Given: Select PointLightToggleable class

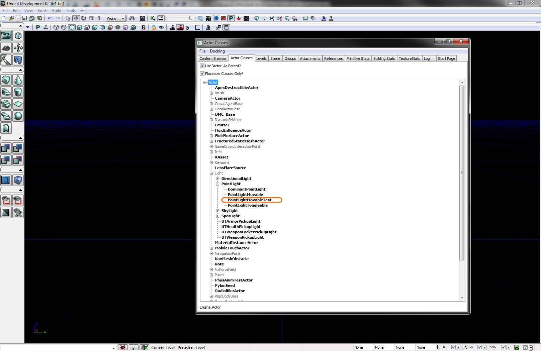Looking at the screenshot, I should click(x=248, y=205).
